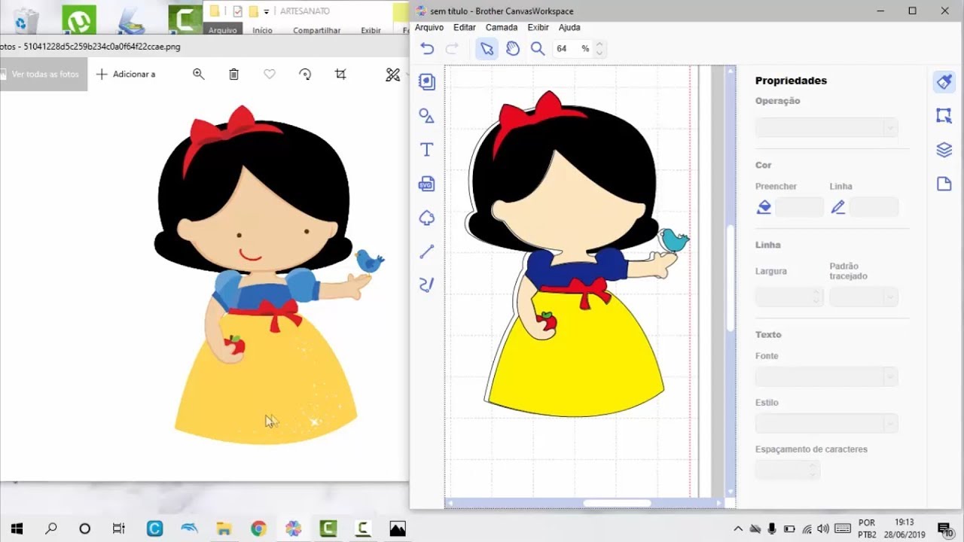The width and height of the screenshot is (964, 542).
Task: Open the Padrão tracejado dropdown
Action: 864,297
